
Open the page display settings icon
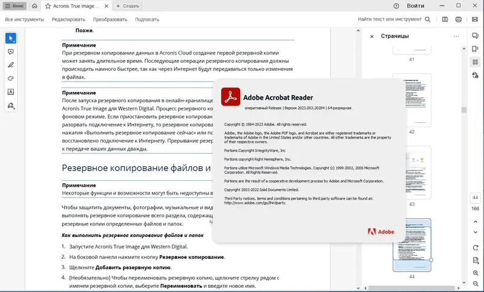(x=476, y=260)
